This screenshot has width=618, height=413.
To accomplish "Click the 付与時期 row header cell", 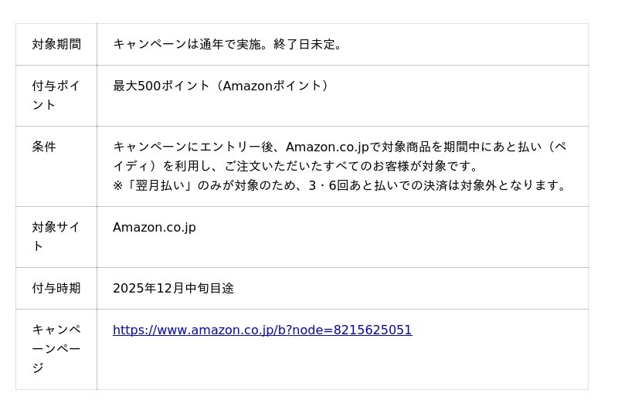I will pos(56,288).
